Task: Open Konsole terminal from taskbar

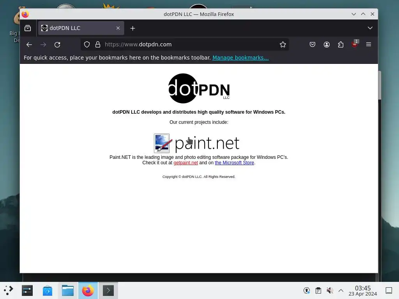Action: point(108,290)
